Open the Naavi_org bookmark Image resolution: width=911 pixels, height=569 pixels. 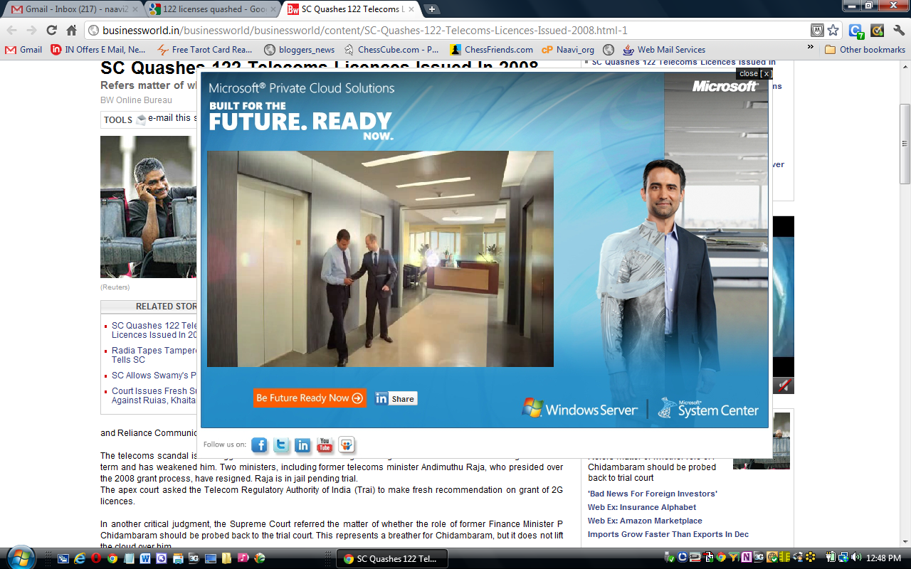[x=568, y=50]
